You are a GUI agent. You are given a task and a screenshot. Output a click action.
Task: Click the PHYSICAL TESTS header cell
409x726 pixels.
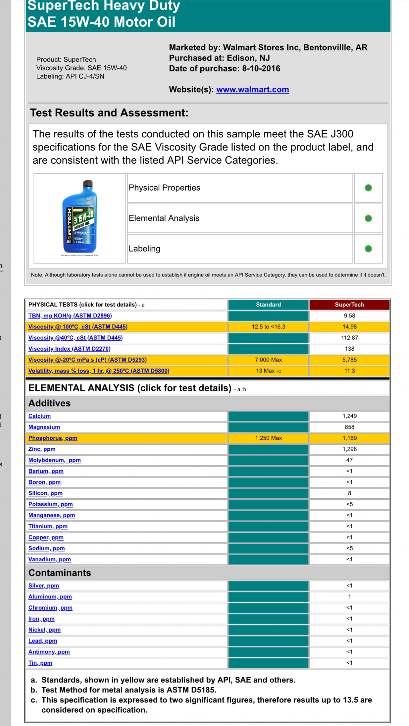[x=127, y=305]
